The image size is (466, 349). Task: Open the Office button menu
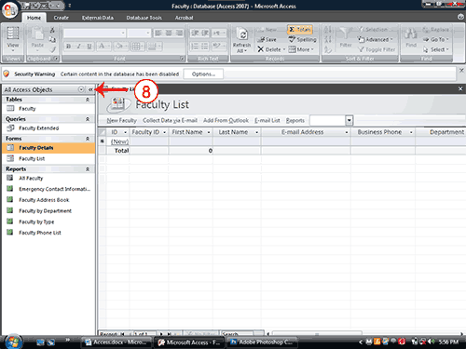tap(10, 10)
